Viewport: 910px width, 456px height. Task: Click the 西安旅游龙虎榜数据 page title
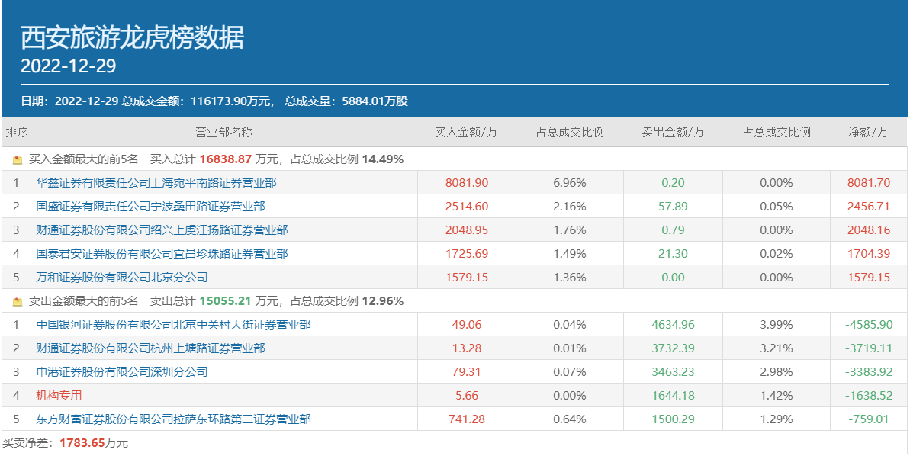[x=132, y=37]
